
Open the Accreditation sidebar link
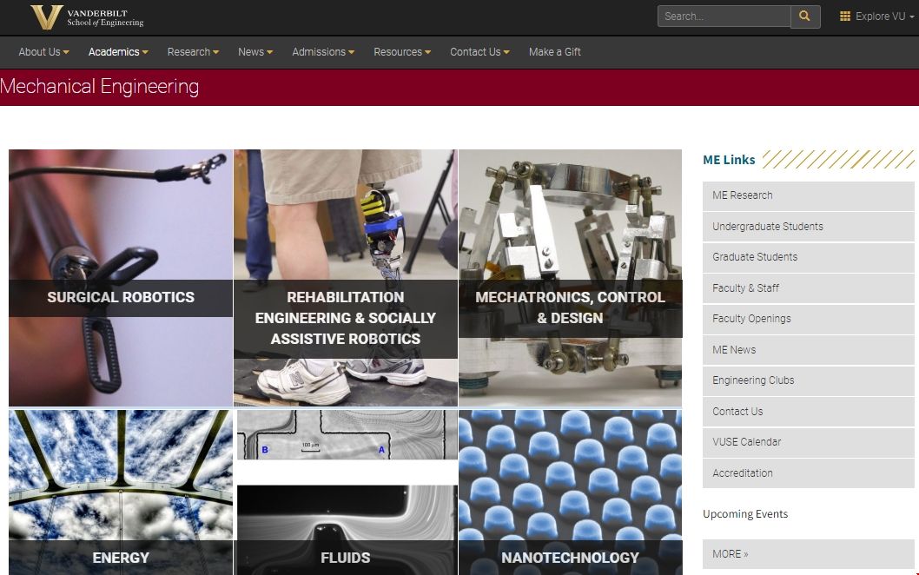(x=808, y=473)
